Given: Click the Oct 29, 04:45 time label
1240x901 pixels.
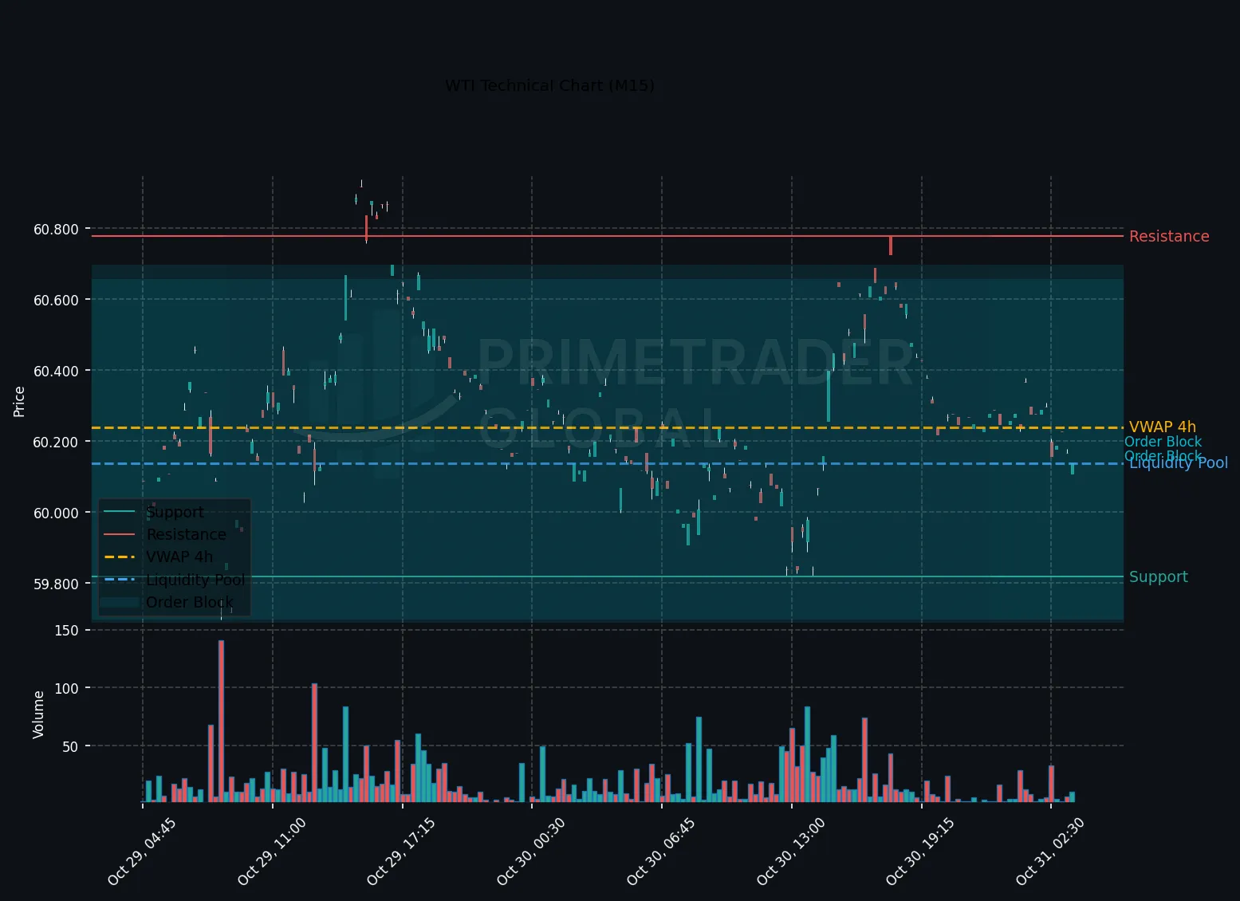Looking at the screenshot, I should coord(141,851).
